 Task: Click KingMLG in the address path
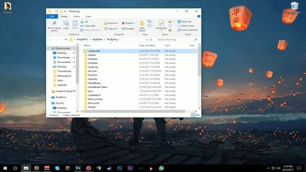point(82,39)
